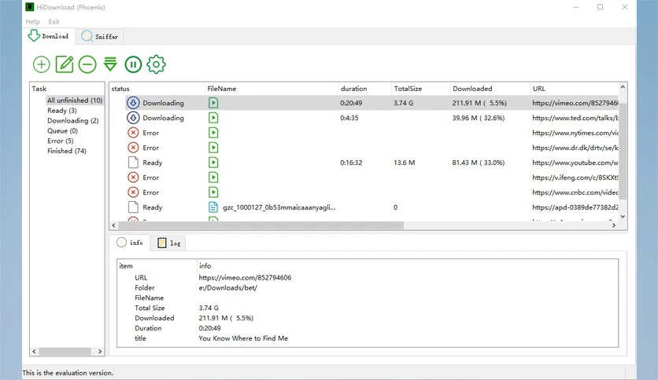Click the task list vertical scrollbar thumb

[x=623, y=151]
